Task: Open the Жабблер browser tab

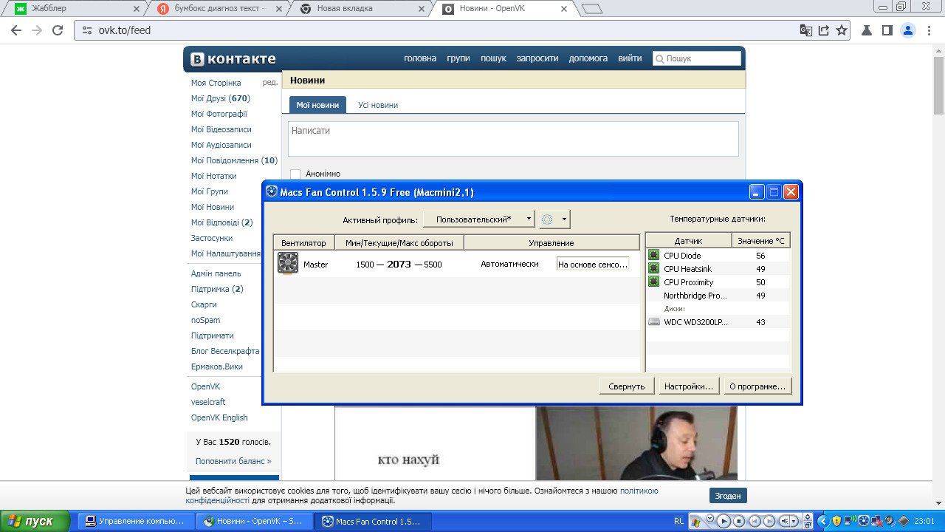Action: (78, 9)
